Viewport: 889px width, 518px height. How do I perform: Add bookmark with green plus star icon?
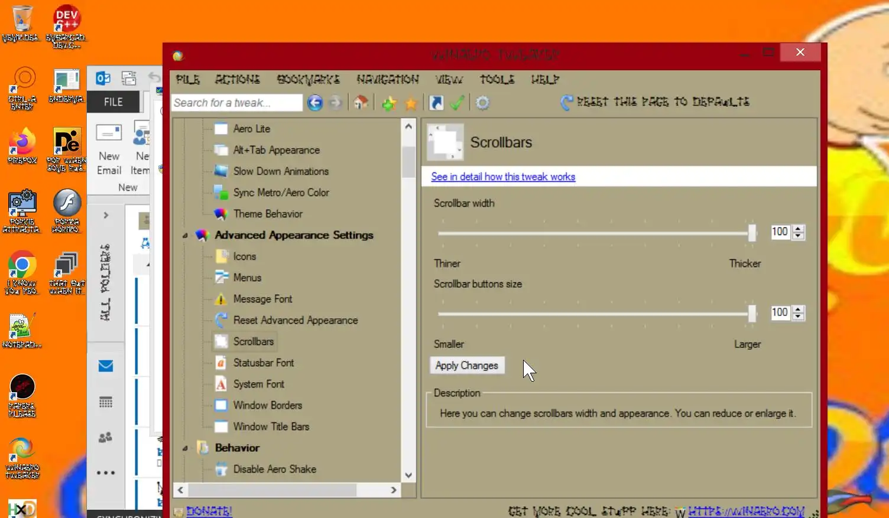tap(388, 103)
